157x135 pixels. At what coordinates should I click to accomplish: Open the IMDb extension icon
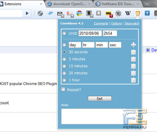[109, 14]
